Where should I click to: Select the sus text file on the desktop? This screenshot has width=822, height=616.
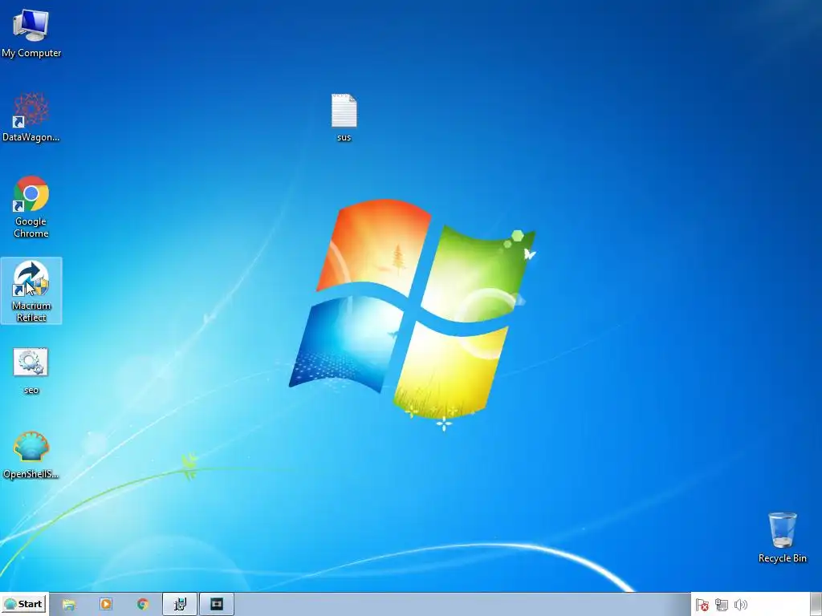[x=344, y=117]
